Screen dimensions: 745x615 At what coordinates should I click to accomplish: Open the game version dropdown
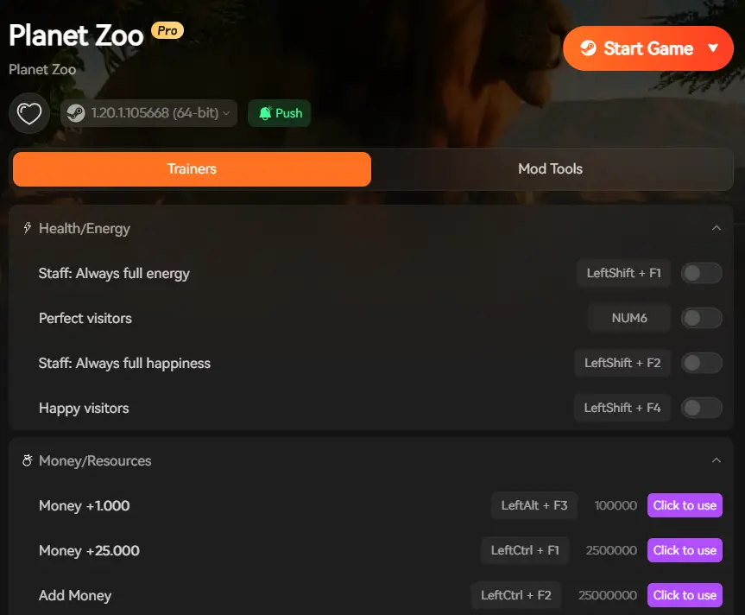click(147, 113)
